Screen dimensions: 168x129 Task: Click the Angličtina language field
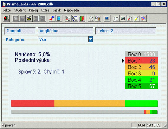[65, 31]
